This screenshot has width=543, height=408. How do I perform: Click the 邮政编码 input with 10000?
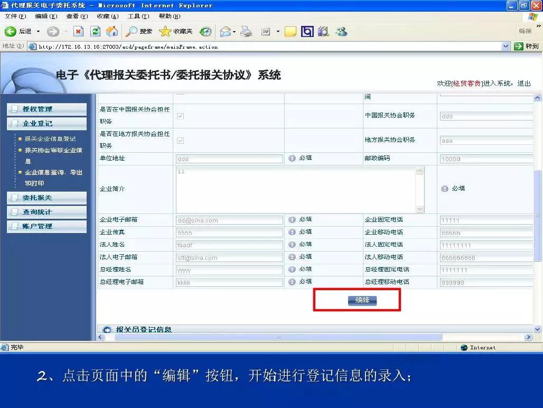(486, 159)
